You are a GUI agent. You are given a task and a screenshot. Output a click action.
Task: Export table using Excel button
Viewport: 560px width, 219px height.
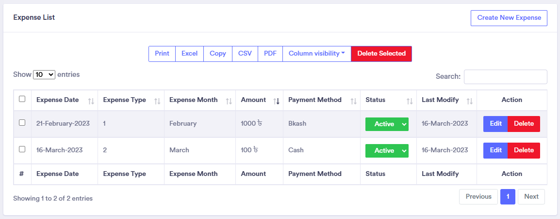coord(189,54)
